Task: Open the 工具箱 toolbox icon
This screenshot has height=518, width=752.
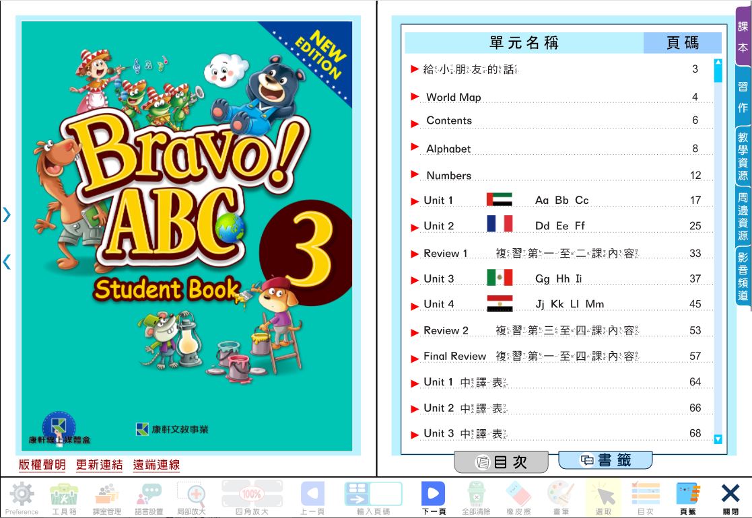Action: coord(64,498)
